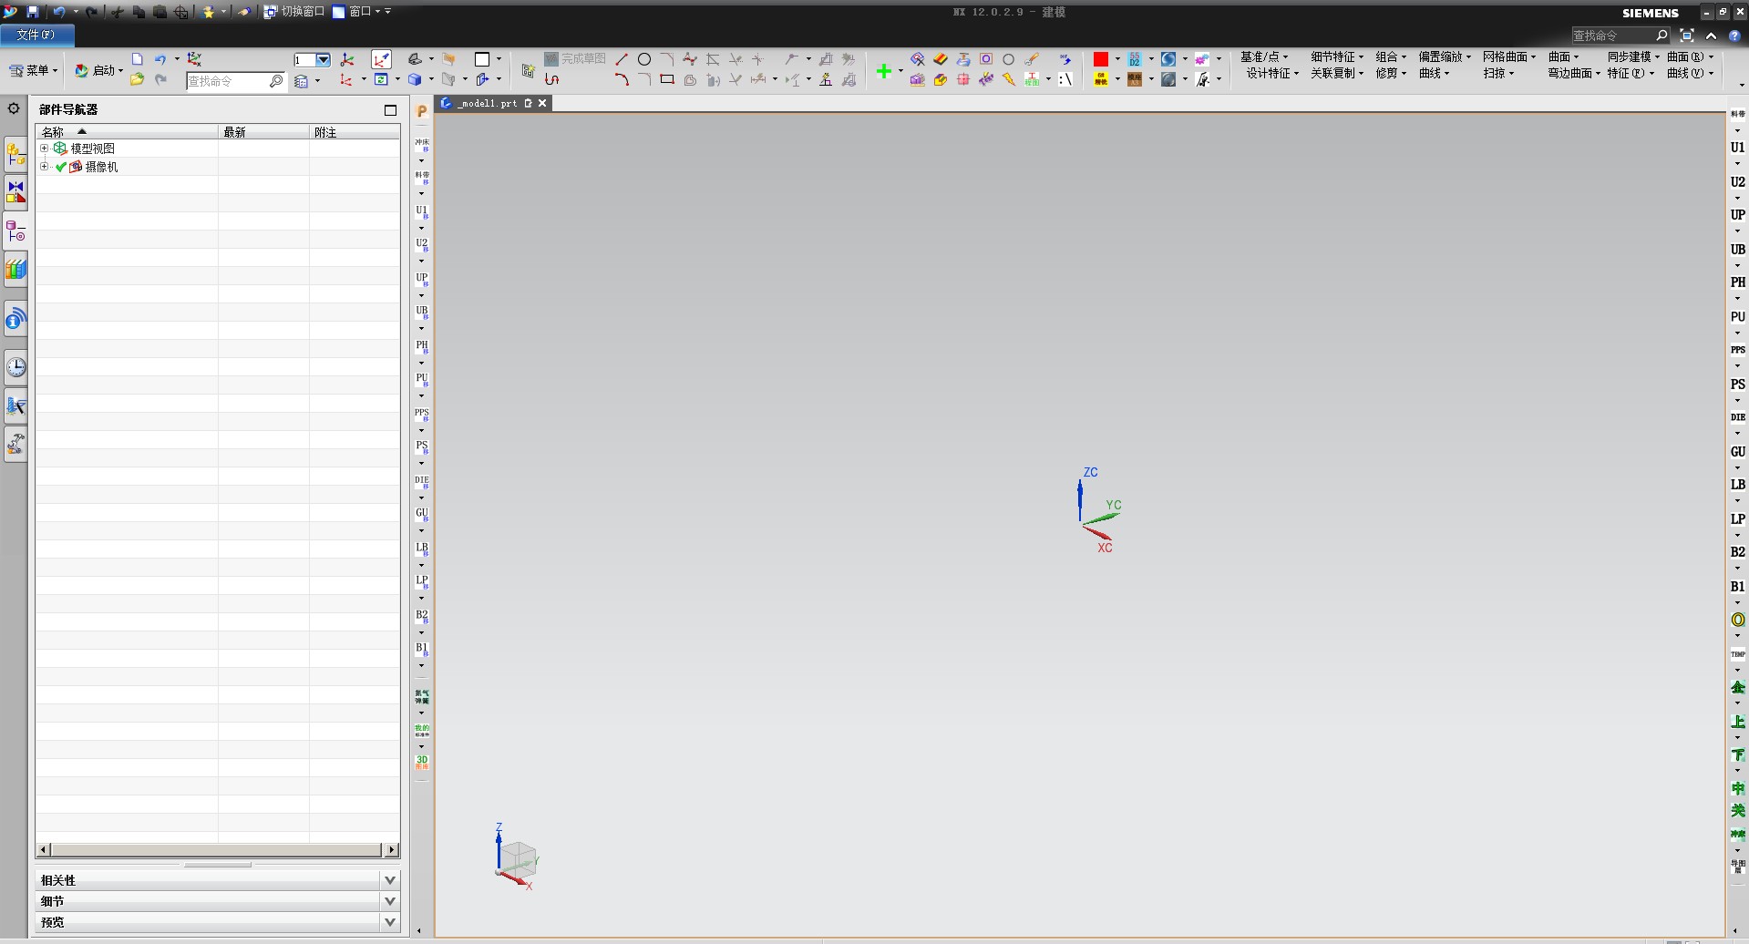The image size is (1749, 944).
Task: Select the Rectangle sketch tool
Action: pos(667,79)
